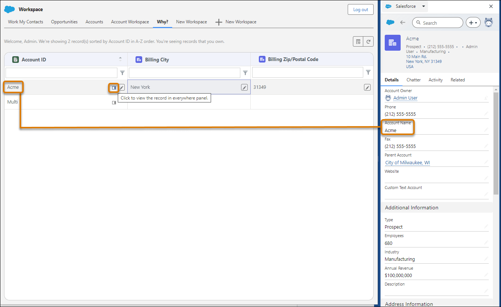Sort by the Account ID column arrows
The image size is (501, 307).
[x=120, y=59]
